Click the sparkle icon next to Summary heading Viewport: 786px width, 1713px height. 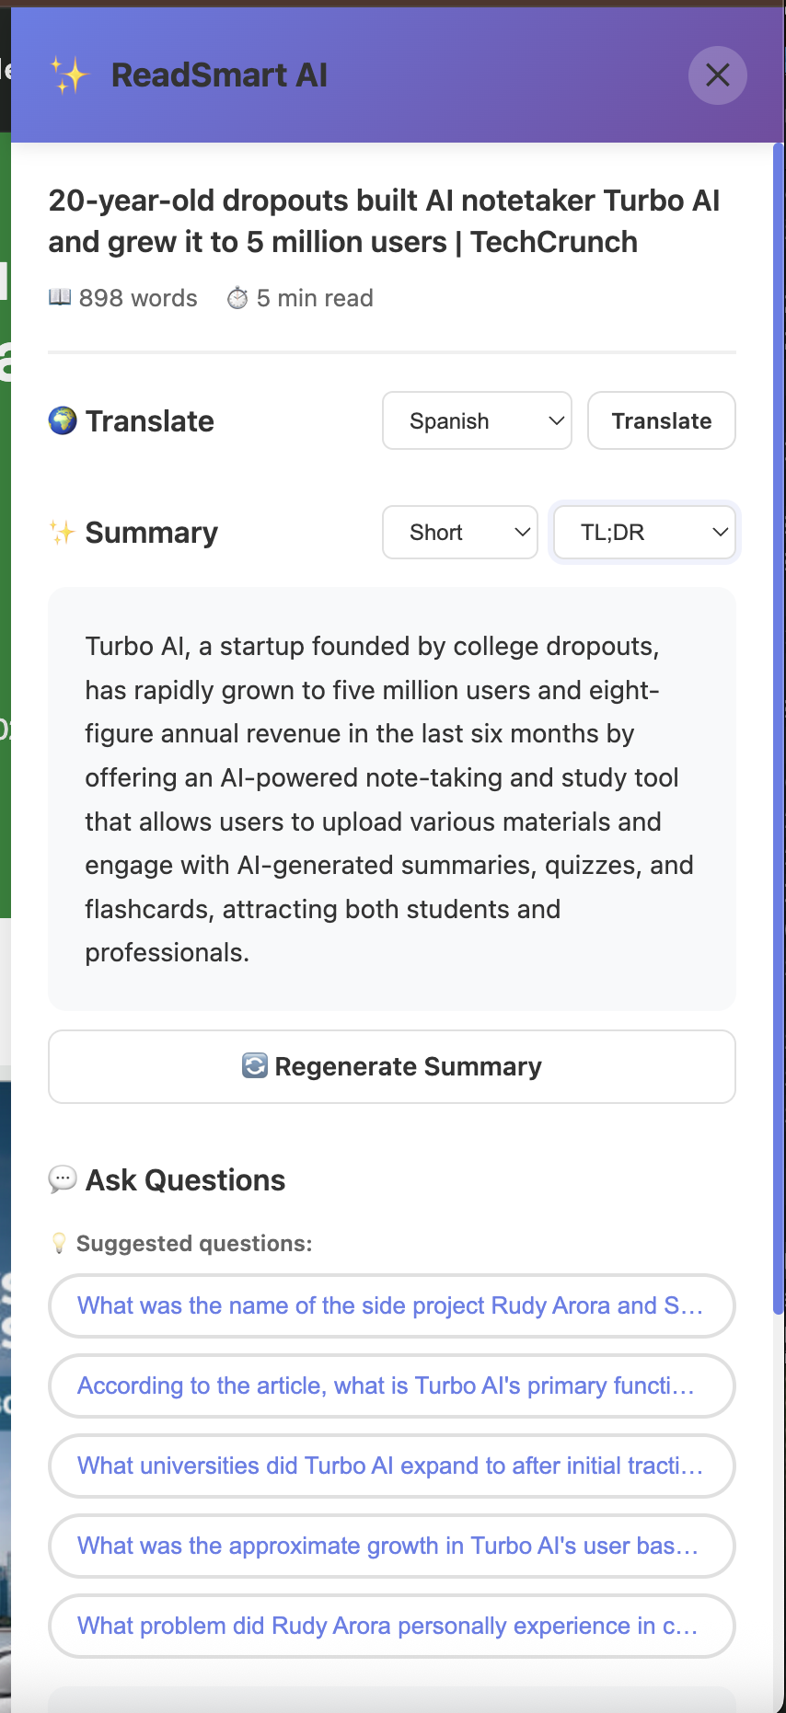pyautogui.click(x=63, y=532)
